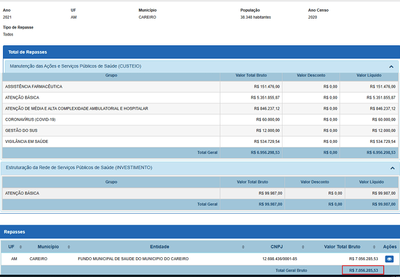Click the Repasses panel header

pos(200,232)
